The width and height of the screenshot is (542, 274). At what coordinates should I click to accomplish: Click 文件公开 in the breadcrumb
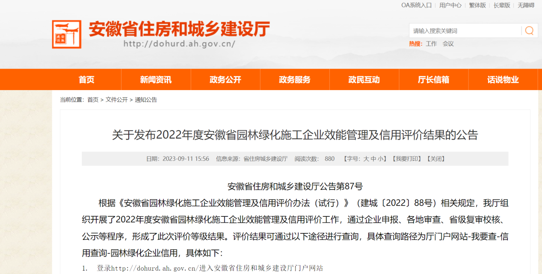116,99
